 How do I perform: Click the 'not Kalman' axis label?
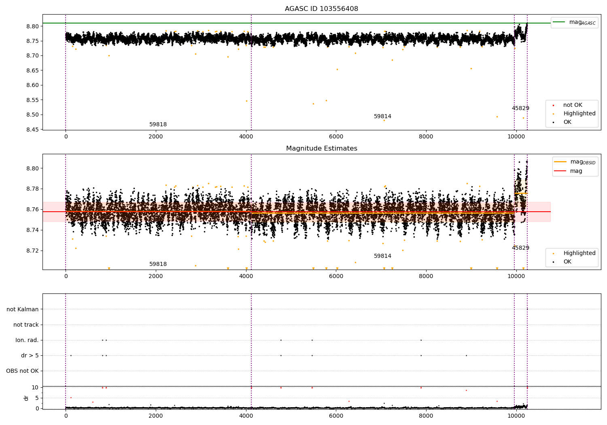pyautogui.click(x=23, y=309)
